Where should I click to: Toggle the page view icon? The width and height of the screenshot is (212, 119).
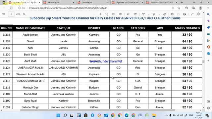[x=121, y=14]
